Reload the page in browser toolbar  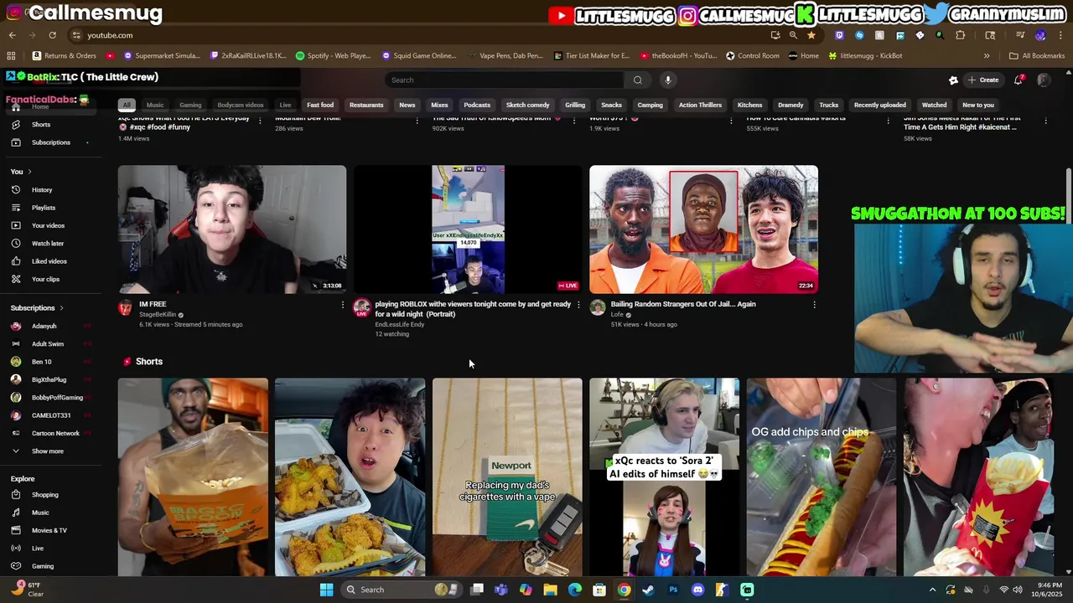pyautogui.click(x=52, y=35)
